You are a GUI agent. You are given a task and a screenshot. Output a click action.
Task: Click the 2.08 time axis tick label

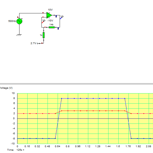[x=148, y=146]
